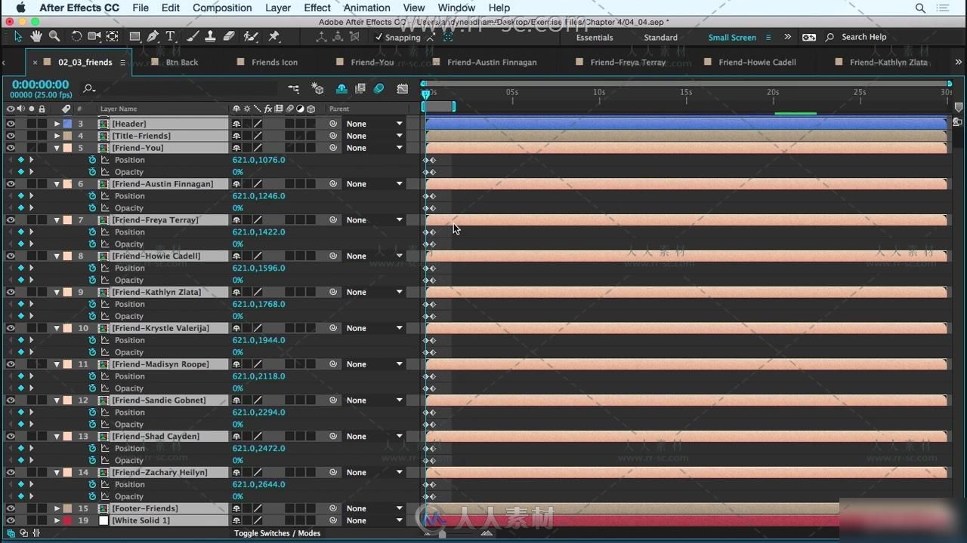Hide the White Solid 1 layer

(11, 520)
